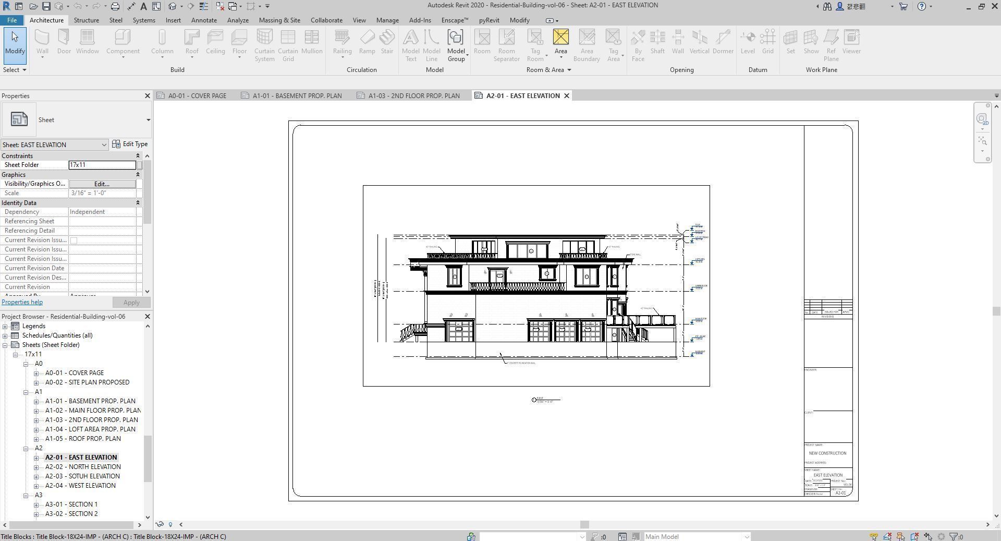Image resolution: width=1001 pixels, height=541 pixels.
Task: Click the Print icon in quick access toolbar
Action: click(115, 6)
